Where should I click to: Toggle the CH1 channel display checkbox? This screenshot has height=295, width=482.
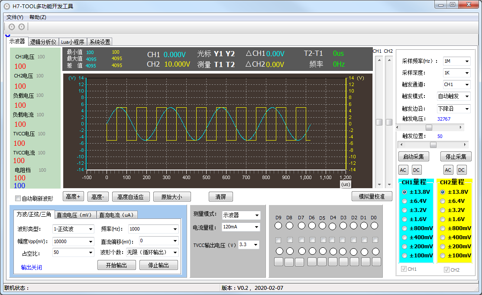click(x=404, y=269)
